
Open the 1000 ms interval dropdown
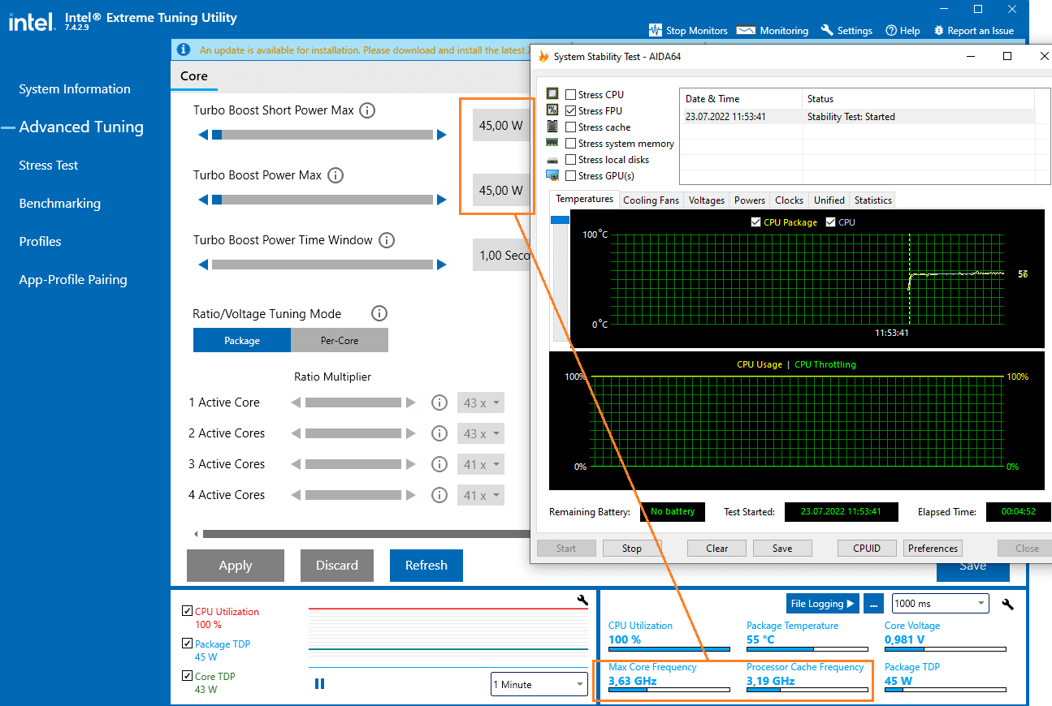(941, 604)
